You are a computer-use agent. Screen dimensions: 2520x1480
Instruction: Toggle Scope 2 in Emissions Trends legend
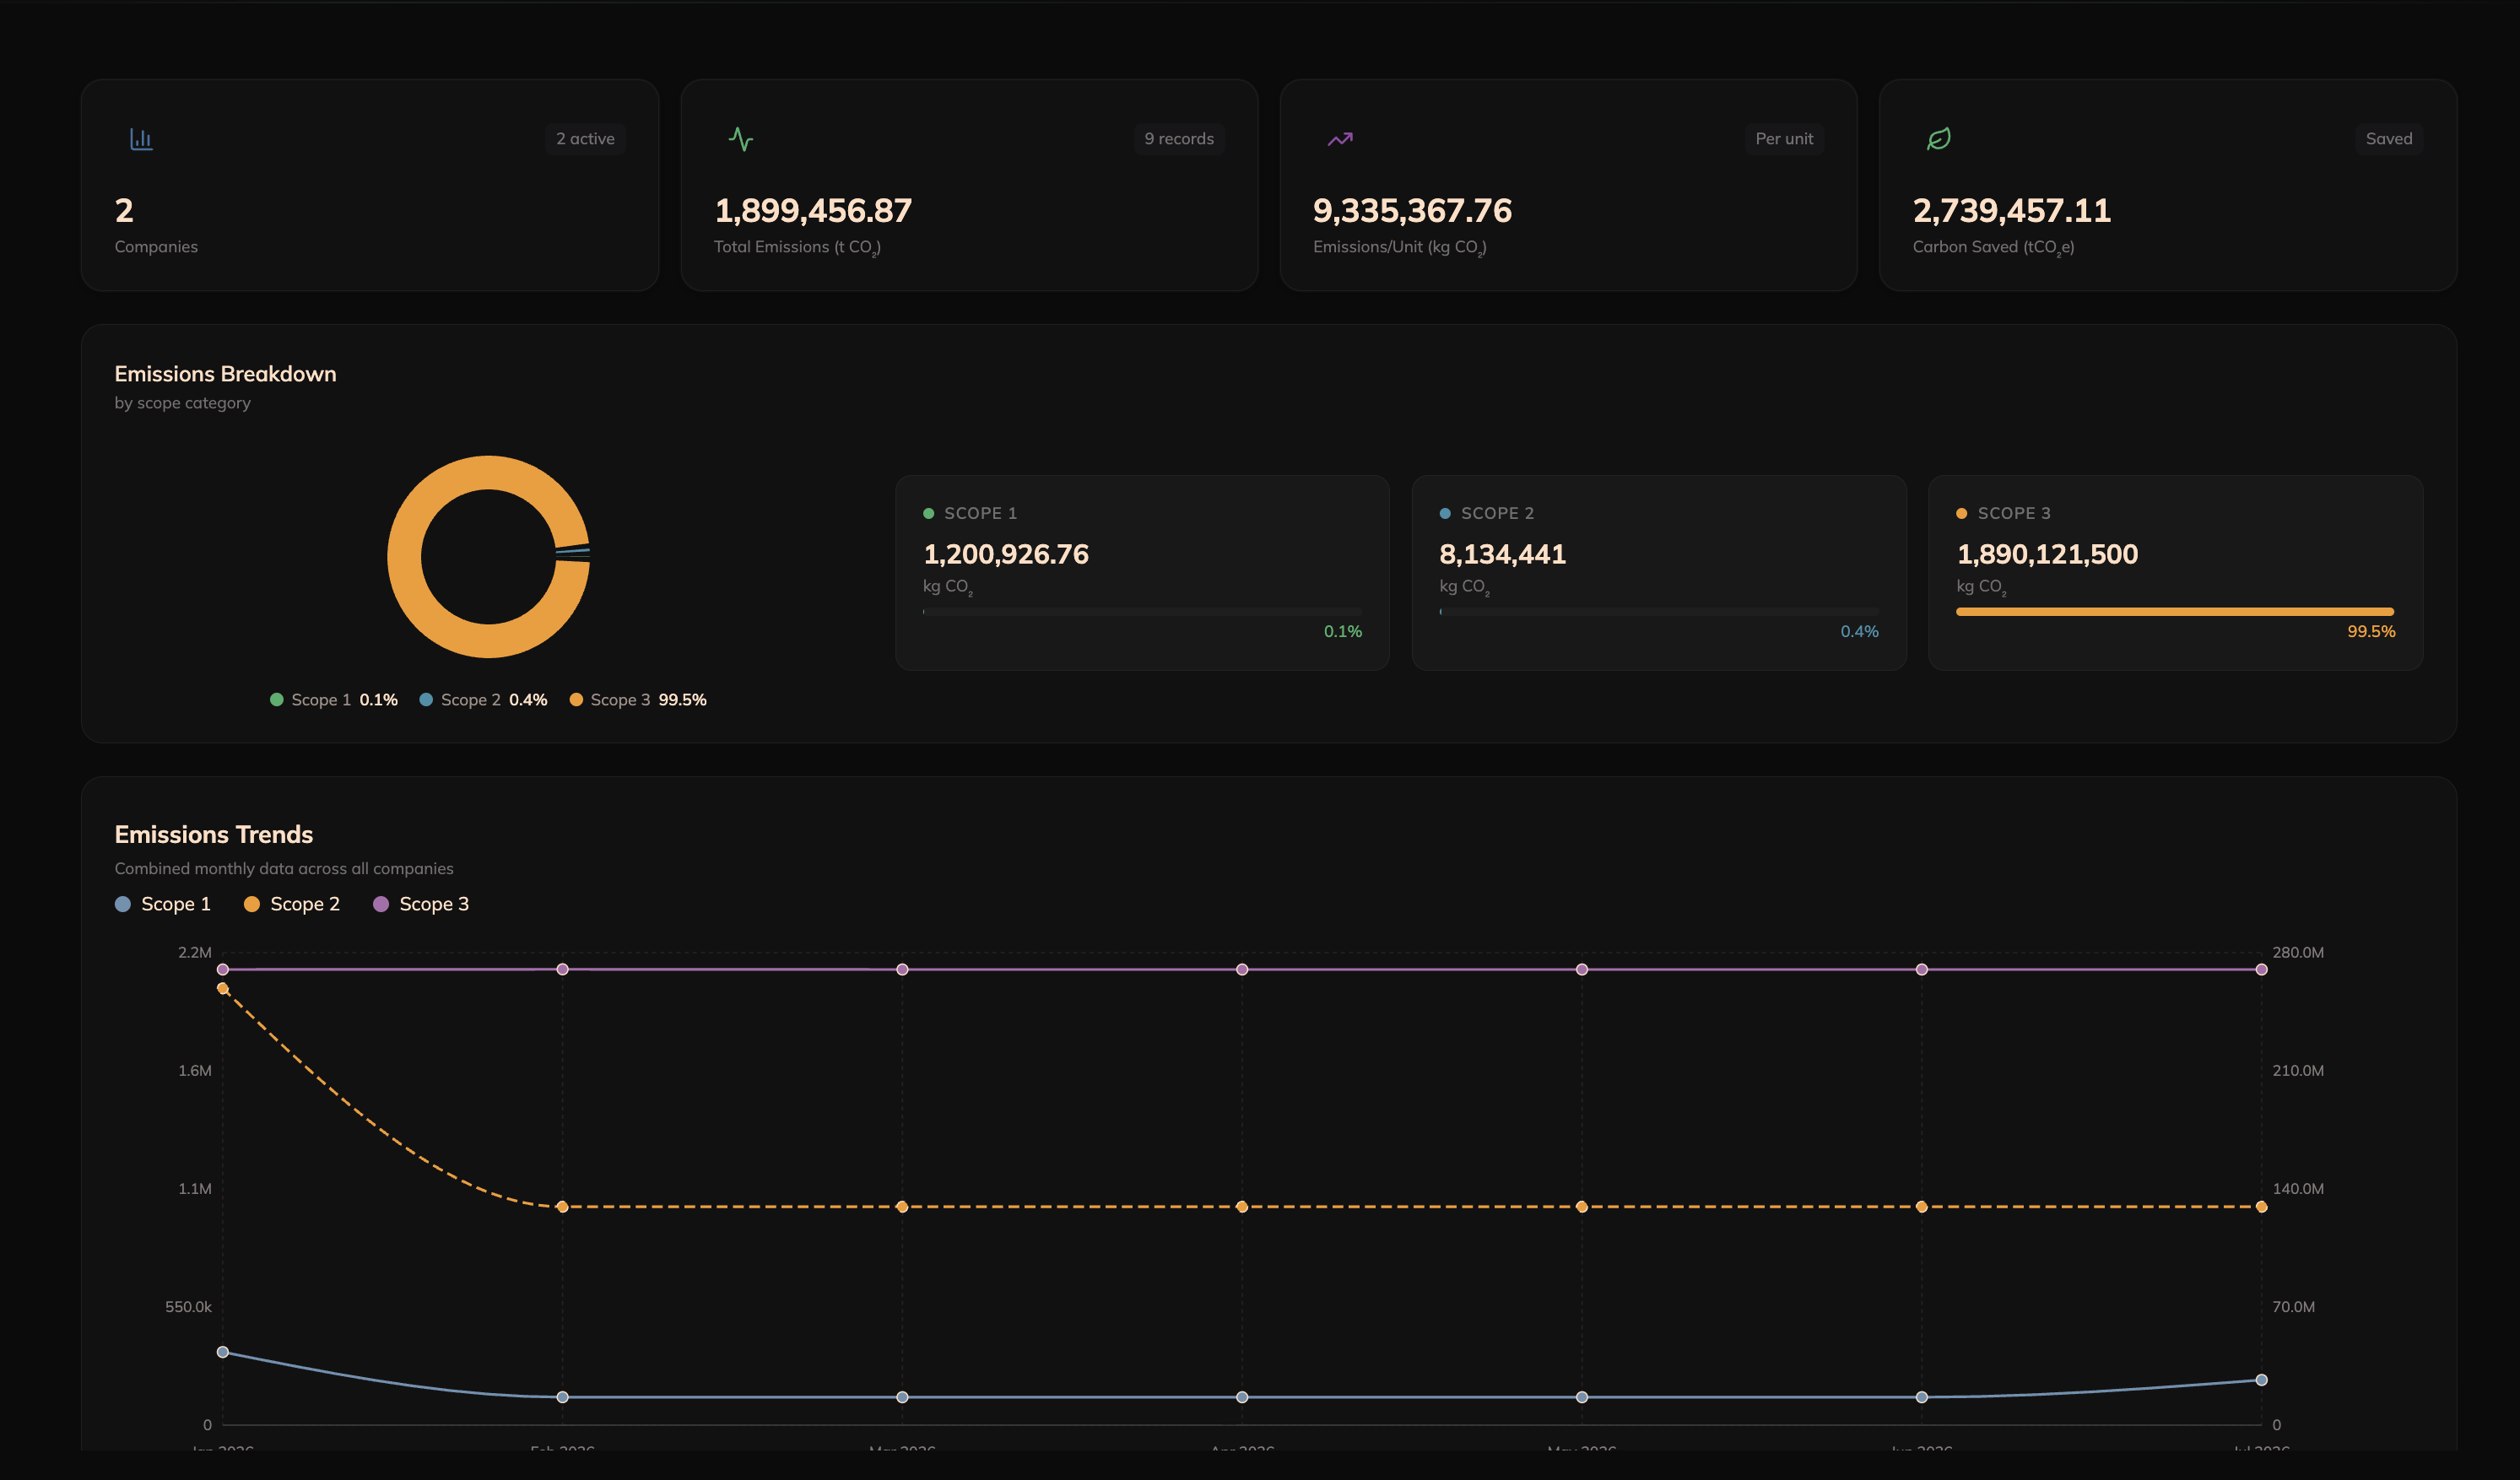(292, 903)
